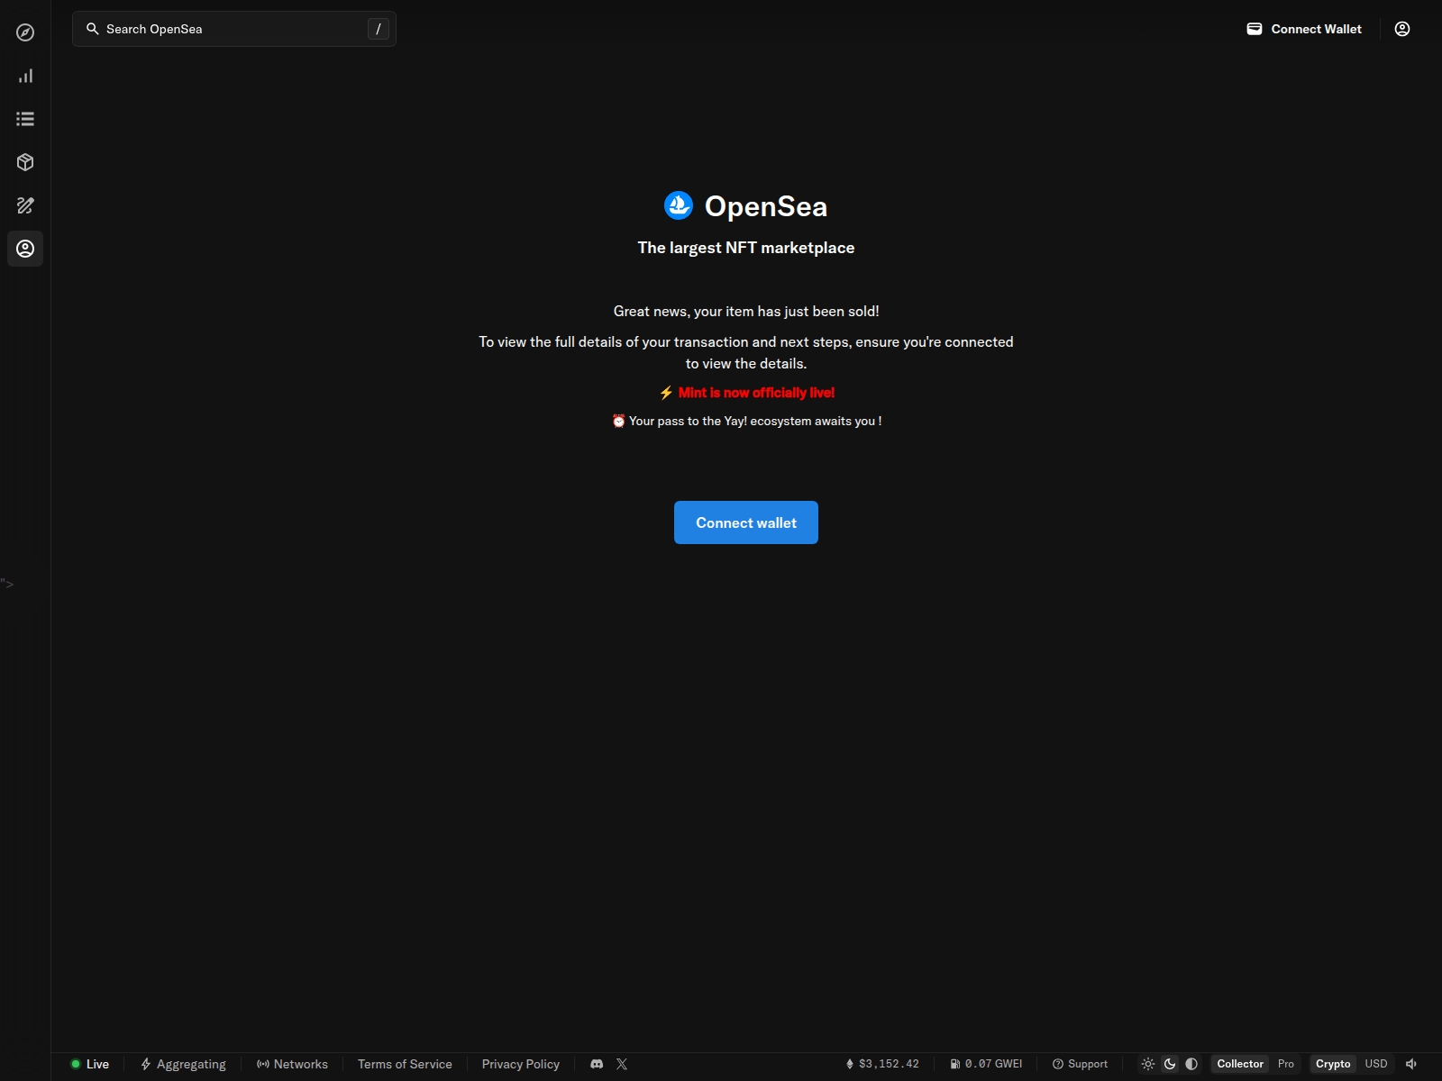Open the Profile sidebar icon
The height and width of the screenshot is (1081, 1442).
coord(25,249)
